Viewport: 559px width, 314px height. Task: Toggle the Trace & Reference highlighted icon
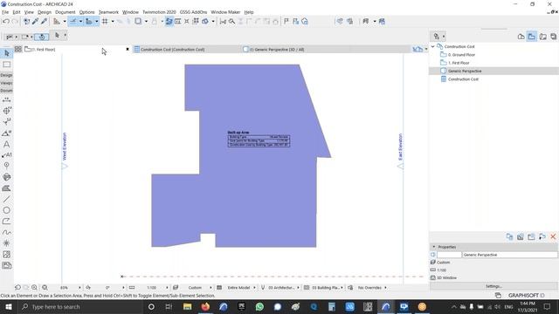coord(169,21)
